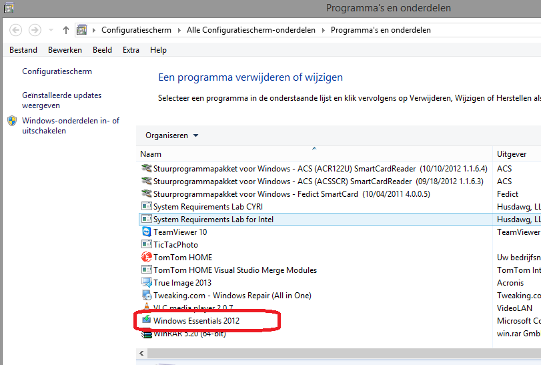Click the Windows Essentials 2012 icon
The width and height of the screenshot is (541, 365).
click(x=147, y=320)
